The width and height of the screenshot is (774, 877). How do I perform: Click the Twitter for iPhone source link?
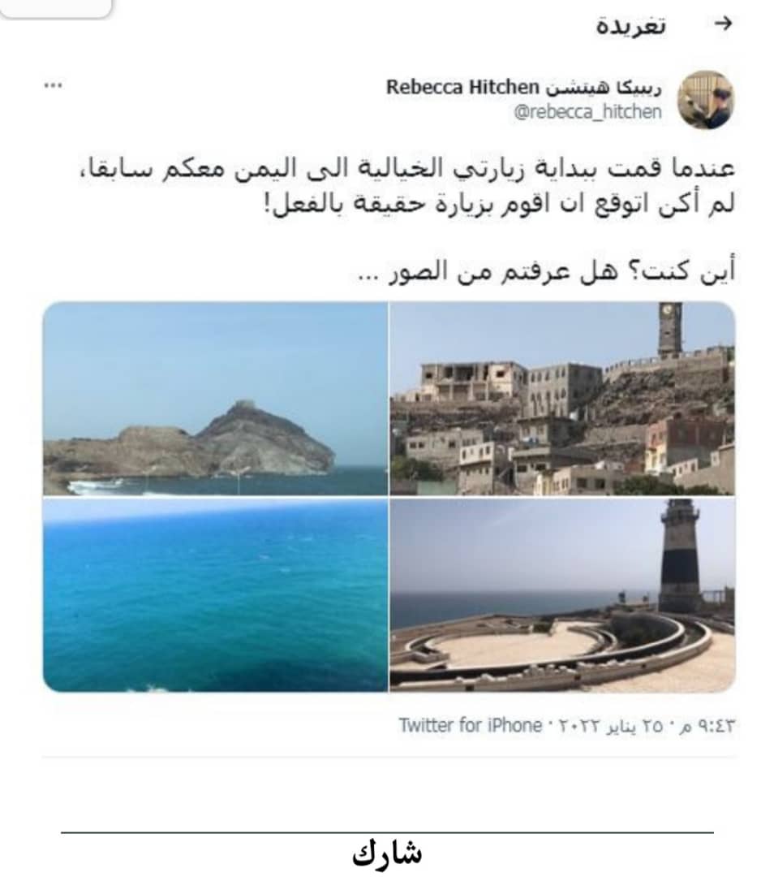471,725
